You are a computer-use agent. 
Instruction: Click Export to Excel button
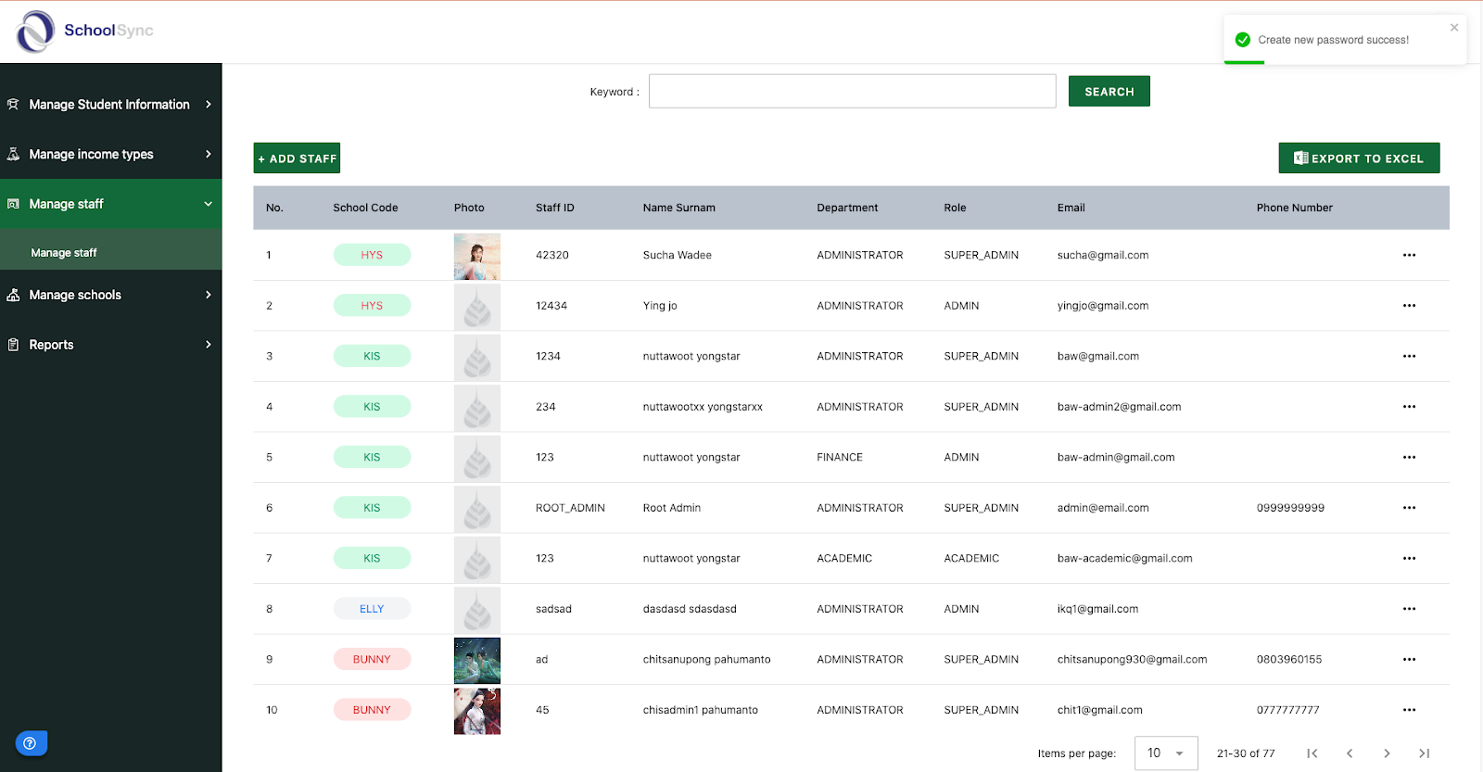coord(1359,158)
